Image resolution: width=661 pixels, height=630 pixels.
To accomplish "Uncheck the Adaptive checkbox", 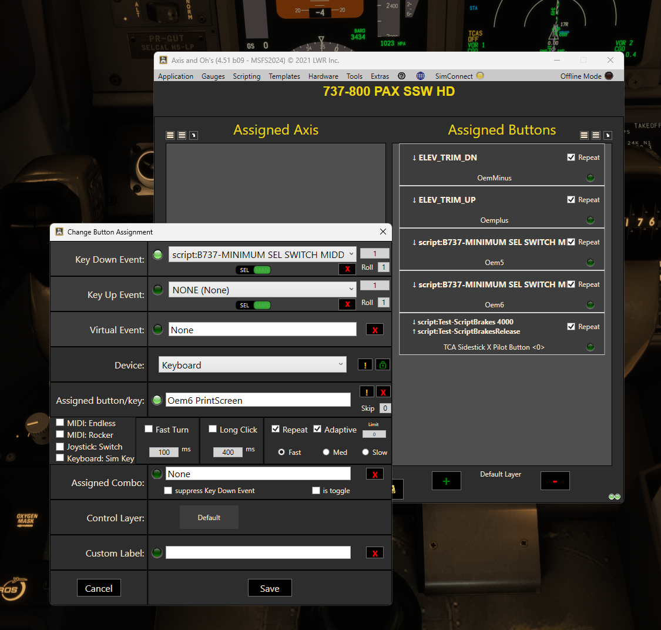I will (x=317, y=429).
